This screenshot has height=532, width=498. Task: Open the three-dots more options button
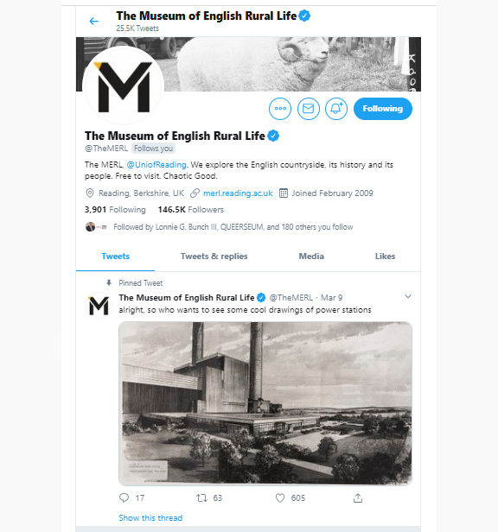click(x=280, y=109)
